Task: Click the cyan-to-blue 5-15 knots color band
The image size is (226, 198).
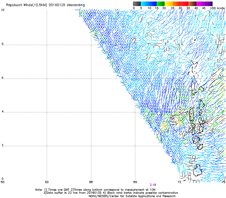Action: pyautogui.click(x=149, y=4)
